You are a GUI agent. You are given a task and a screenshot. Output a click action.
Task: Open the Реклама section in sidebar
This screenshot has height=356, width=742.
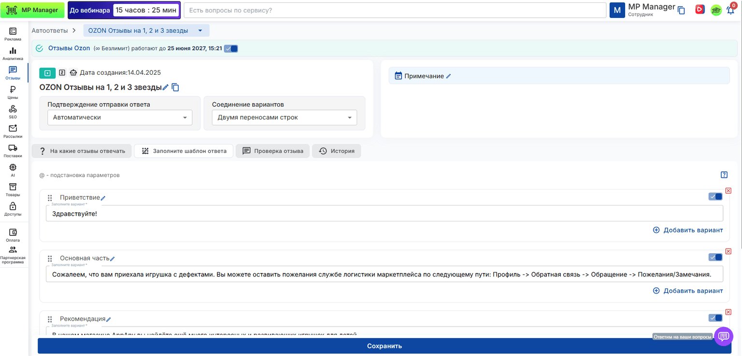pyautogui.click(x=13, y=34)
